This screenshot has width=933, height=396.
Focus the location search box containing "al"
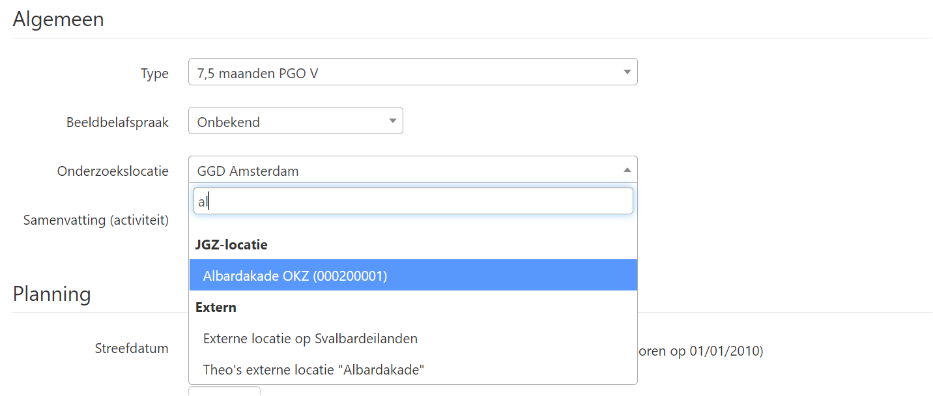point(413,201)
